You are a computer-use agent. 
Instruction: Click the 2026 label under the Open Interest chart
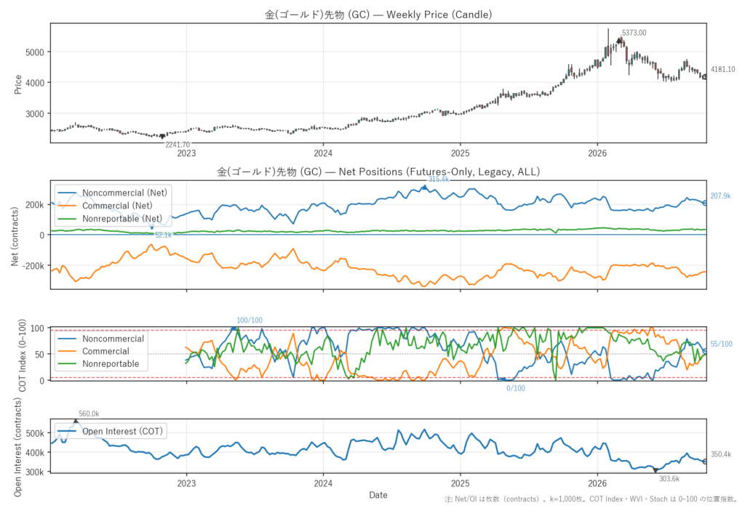click(597, 483)
